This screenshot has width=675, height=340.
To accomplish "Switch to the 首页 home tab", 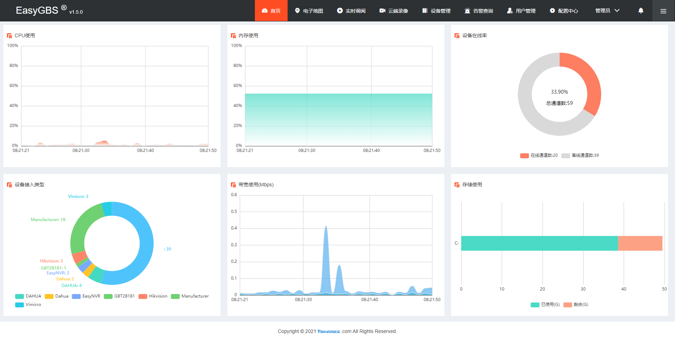I will point(271,11).
